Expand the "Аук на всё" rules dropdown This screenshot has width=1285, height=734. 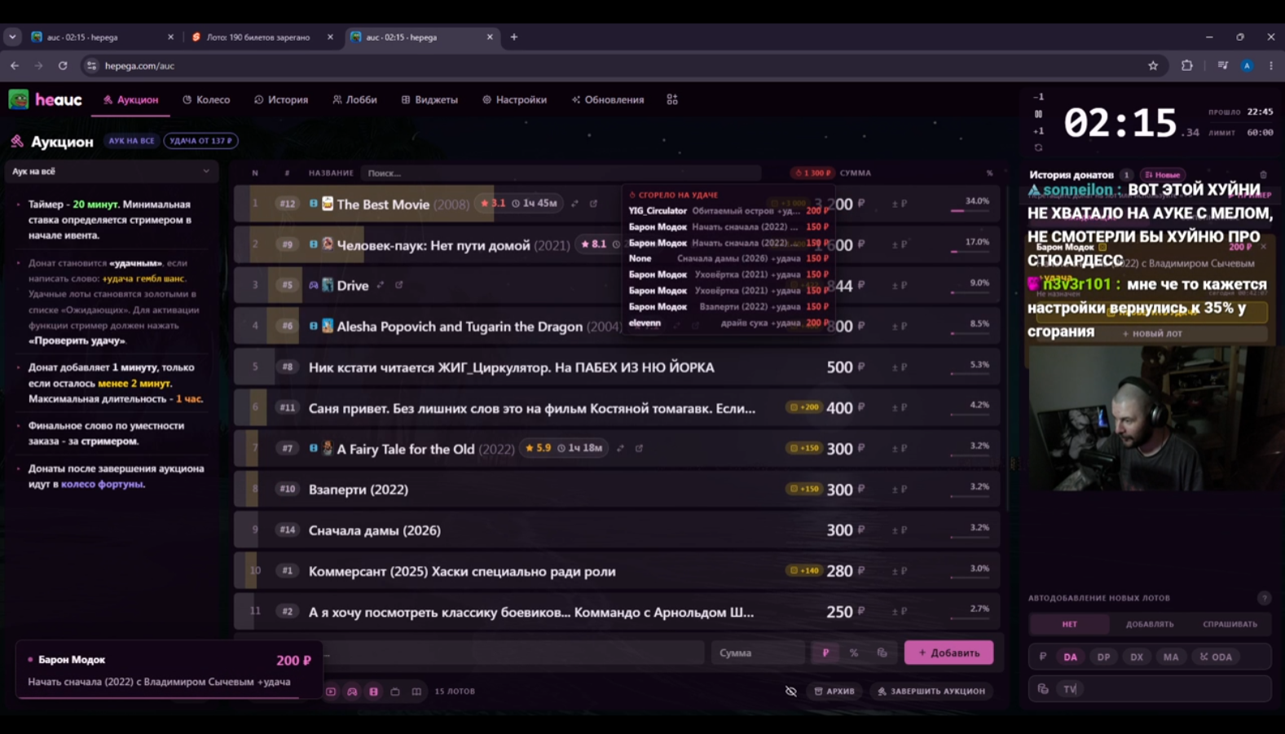[112, 172]
